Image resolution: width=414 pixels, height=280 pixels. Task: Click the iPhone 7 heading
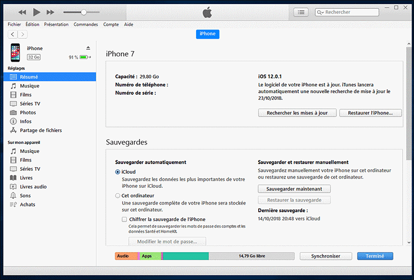[120, 54]
